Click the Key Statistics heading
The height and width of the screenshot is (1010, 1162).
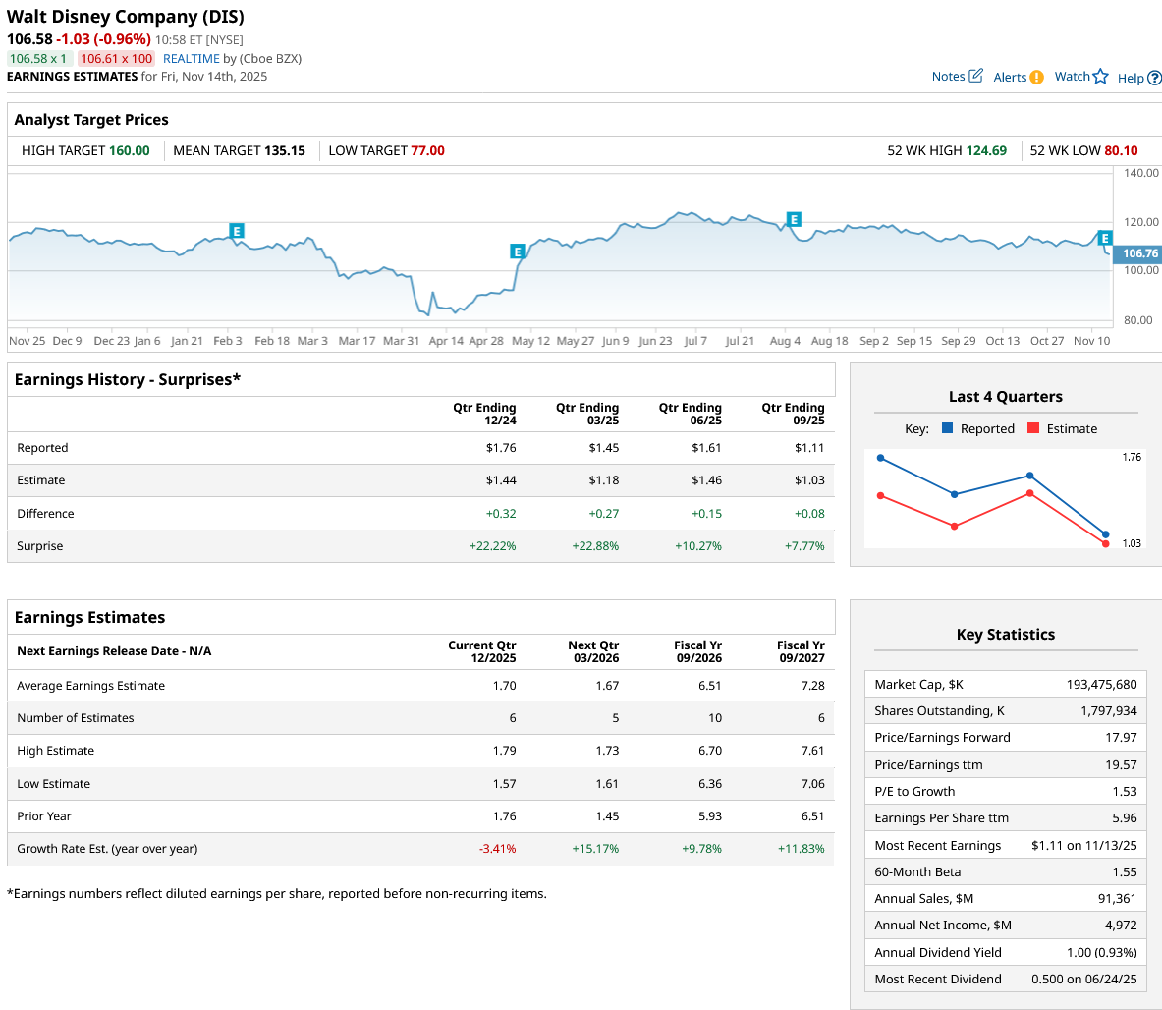point(1006,635)
